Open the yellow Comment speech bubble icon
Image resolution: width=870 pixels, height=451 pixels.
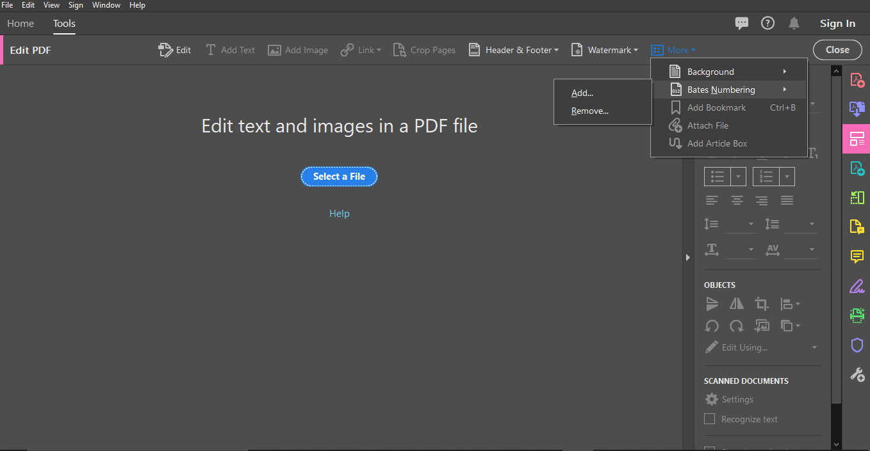[857, 257]
